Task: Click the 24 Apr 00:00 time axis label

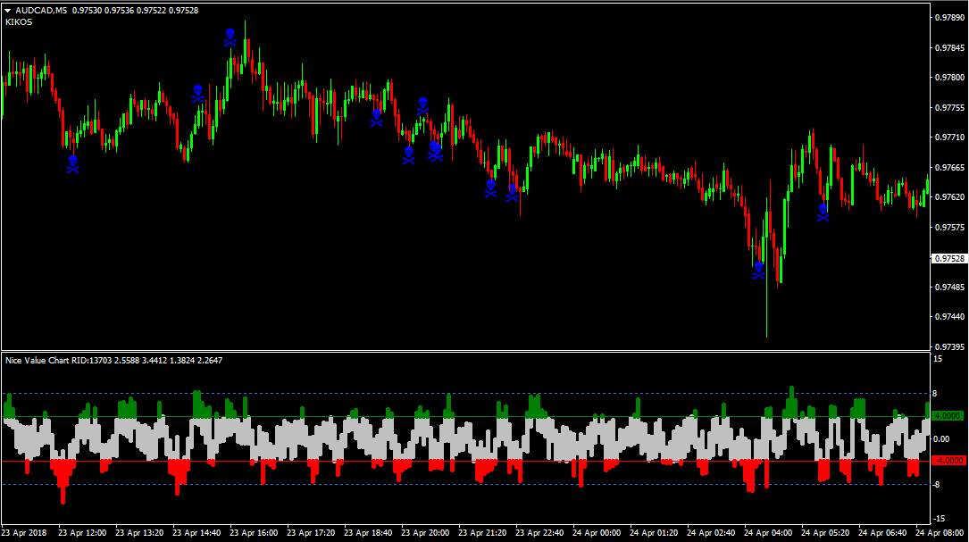Action: click(x=597, y=533)
